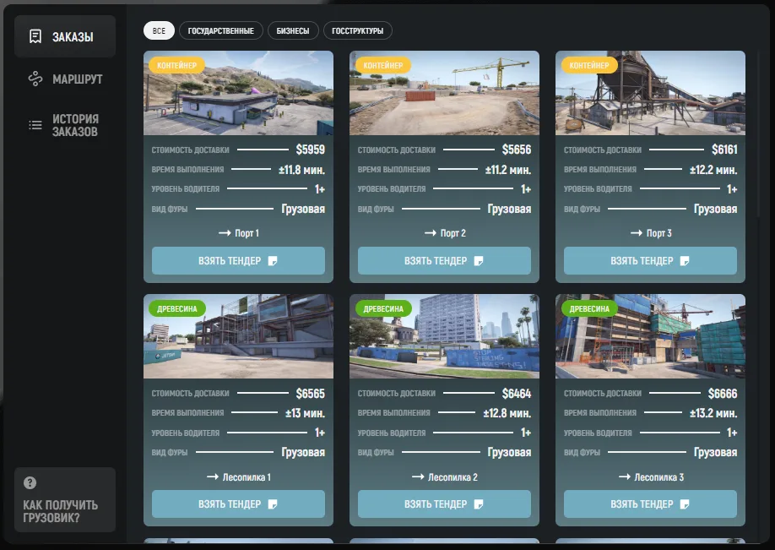Image resolution: width=775 pixels, height=550 pixels.
Task: Click the ±11.8 мин. execution time
Action: [x=301, y=170]
